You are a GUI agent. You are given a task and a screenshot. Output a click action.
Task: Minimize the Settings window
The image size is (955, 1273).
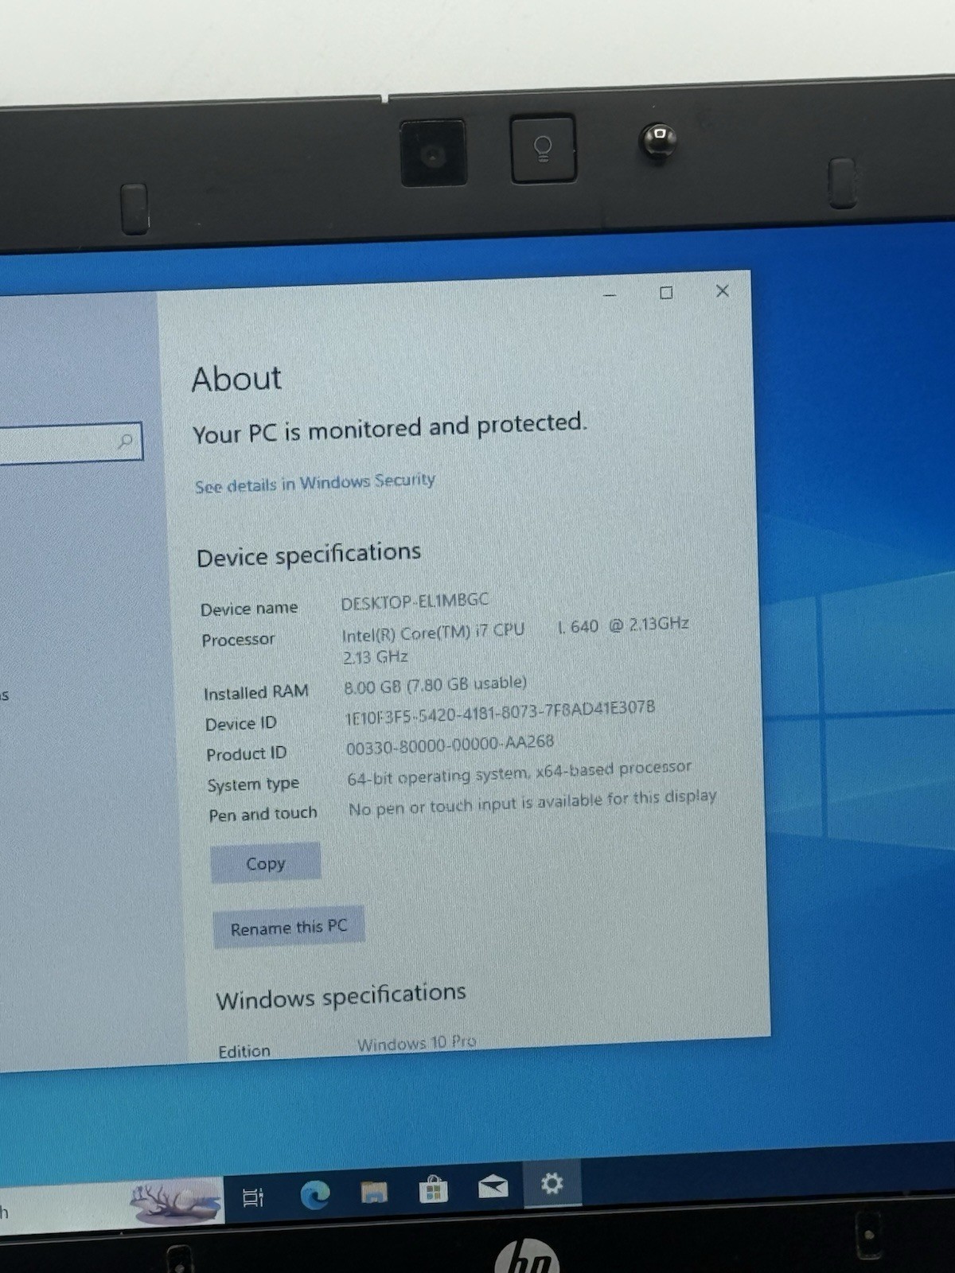point(610,295)
